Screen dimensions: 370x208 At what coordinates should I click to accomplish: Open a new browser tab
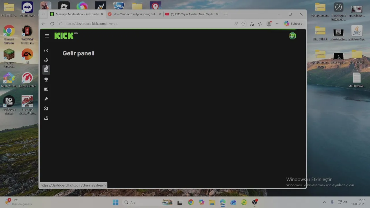(x=226, y=14)
